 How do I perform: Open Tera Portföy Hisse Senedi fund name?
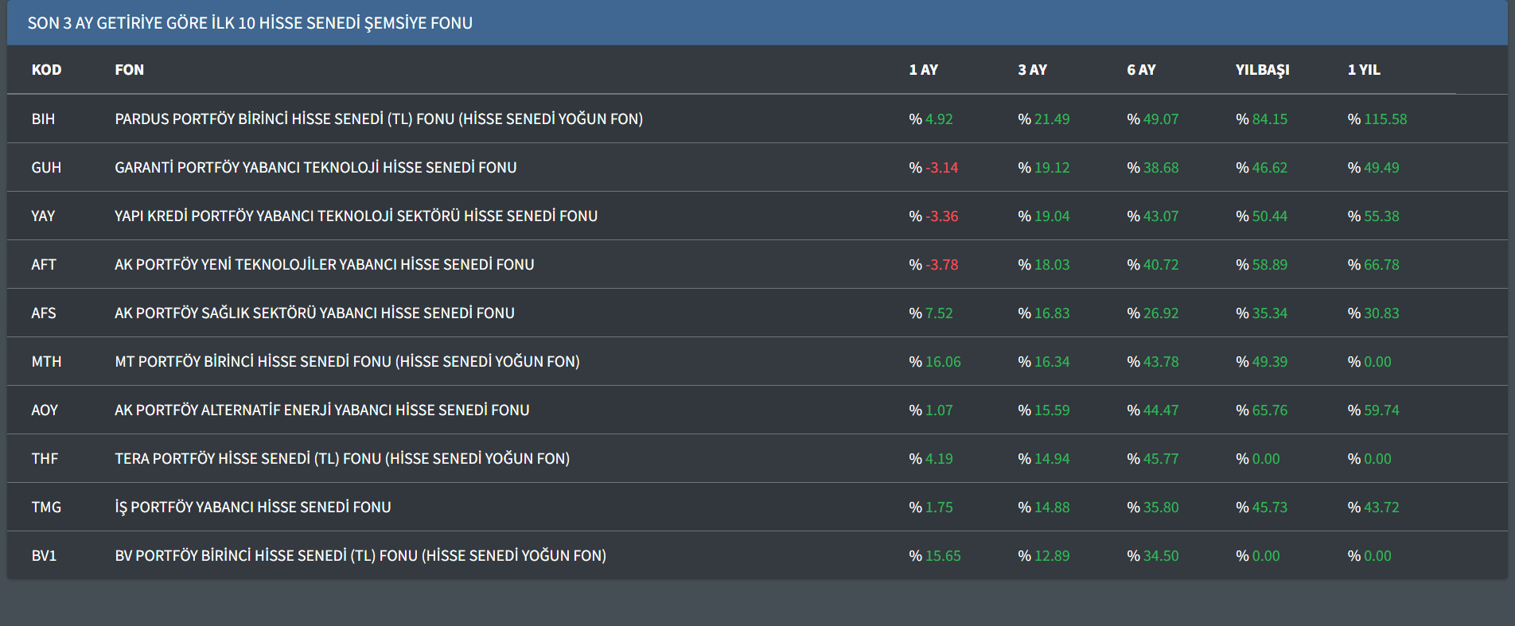pos(342,459)
